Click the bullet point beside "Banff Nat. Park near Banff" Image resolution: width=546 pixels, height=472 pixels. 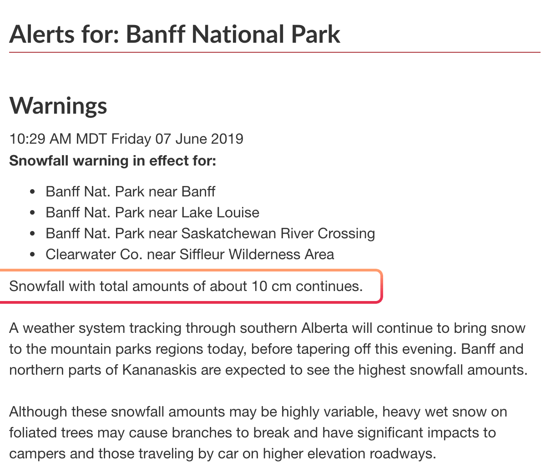32,192
